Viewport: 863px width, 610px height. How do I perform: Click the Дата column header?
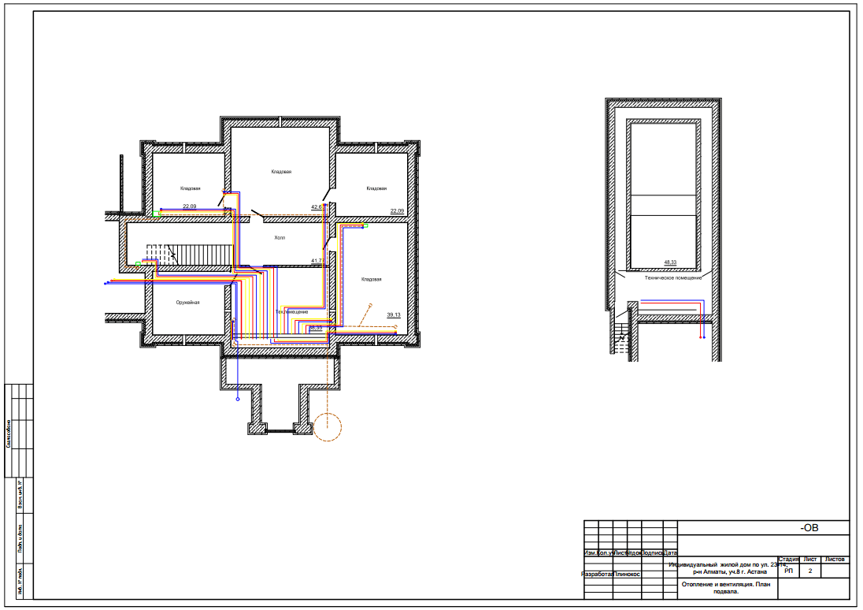671,553
